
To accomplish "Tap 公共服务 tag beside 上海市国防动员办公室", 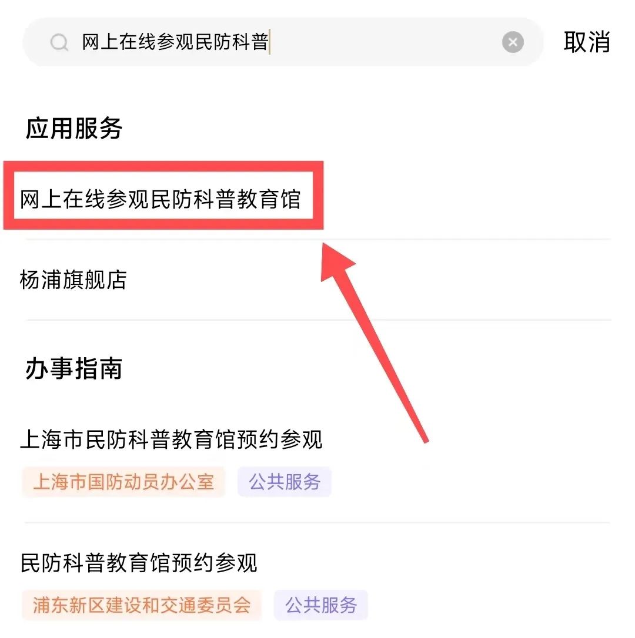I will [285, 482].
